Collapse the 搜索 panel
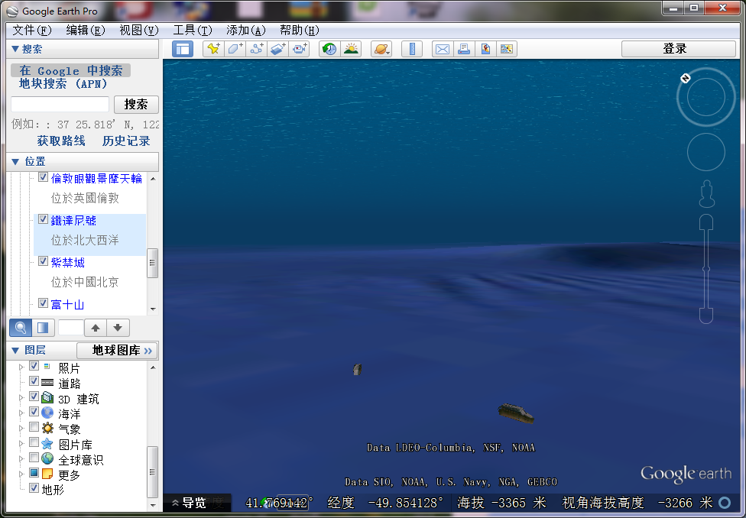 click(15, 49)
